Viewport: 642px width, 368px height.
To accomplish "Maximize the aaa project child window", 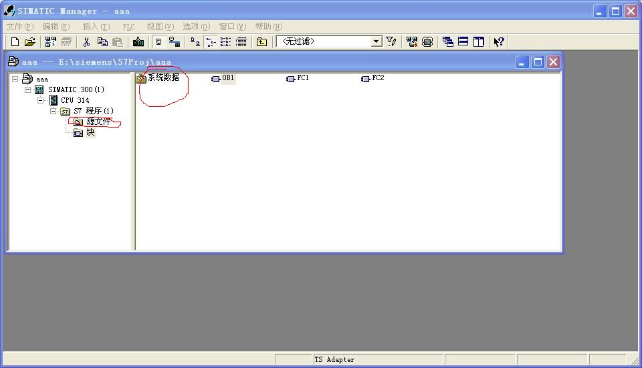I will (x=538, y=62).
